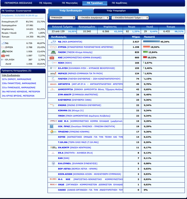The image size is (187, 199).
Task: Switch to Υπέρ Υποψηφίων tab
Action: (116, 11)
